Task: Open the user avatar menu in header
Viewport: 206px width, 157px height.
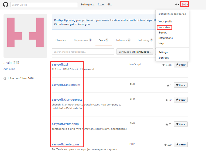Action: pyautogui.click(x=184, y=4)
